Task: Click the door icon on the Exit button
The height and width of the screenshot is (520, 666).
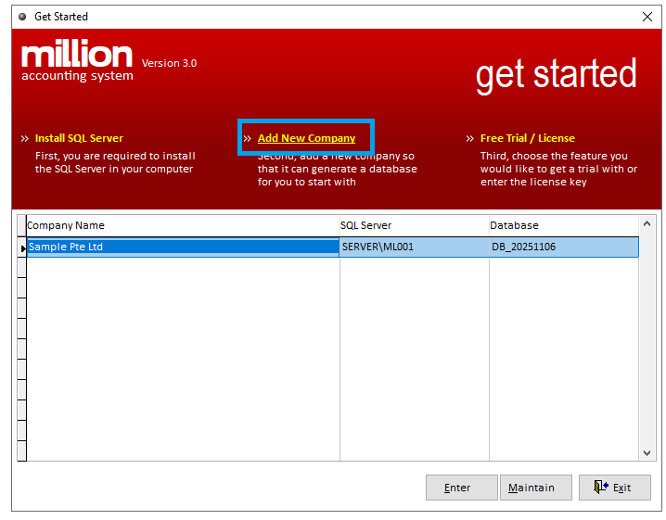Action: tap(600, 487)
